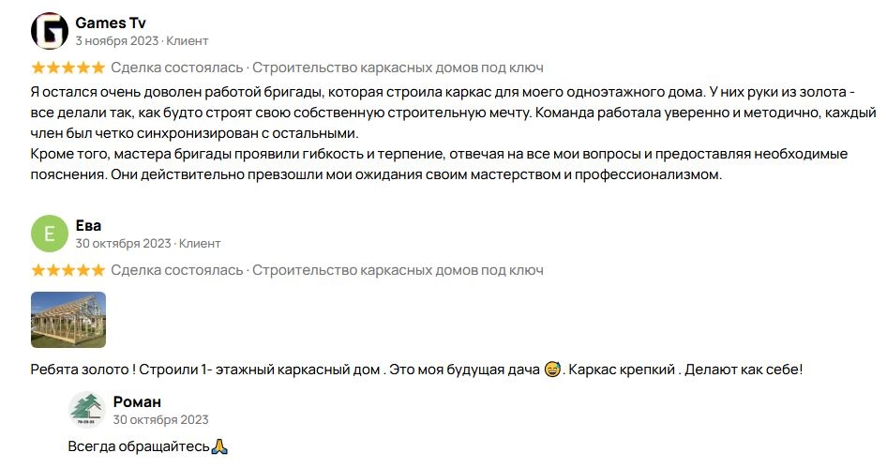
Task: Click the praying hands emoji in Роман's reply
Action: point(219,446)
